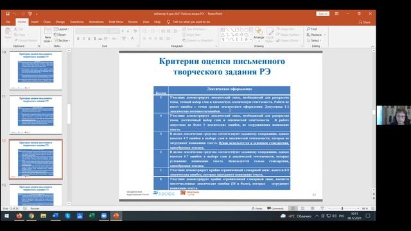
Task: Reset the slide layout
Action: [60, 35]
